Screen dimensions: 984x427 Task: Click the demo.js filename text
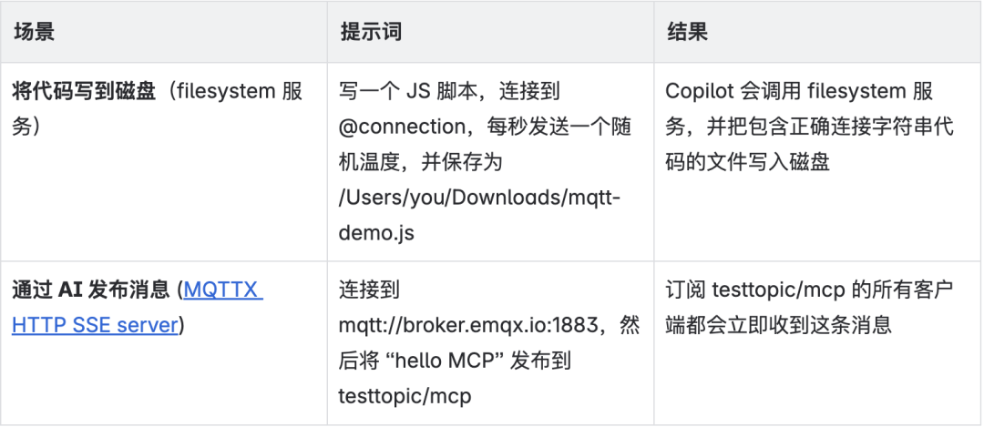click(375, 233)
